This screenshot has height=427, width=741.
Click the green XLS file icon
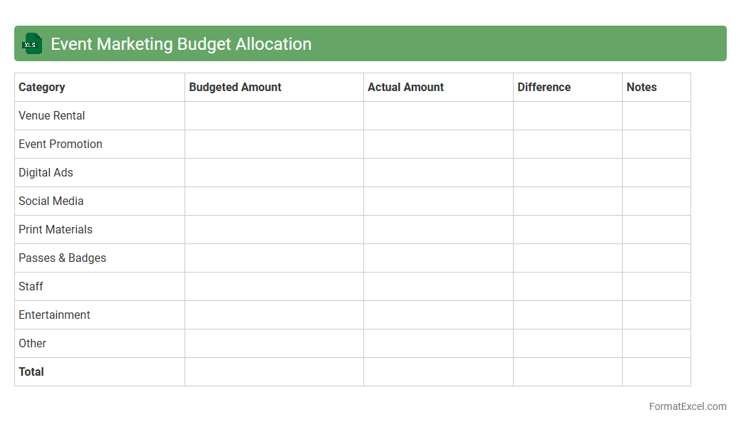pos(32,44)
